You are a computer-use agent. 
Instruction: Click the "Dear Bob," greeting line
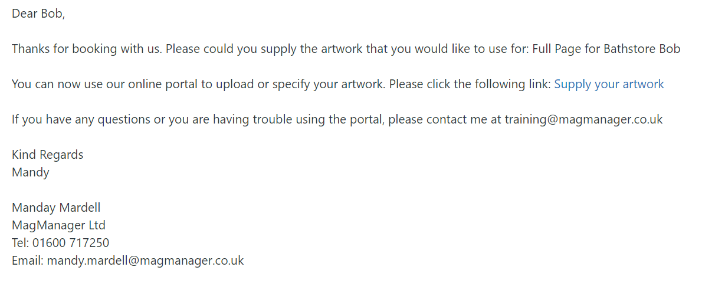tap(38, 14)
